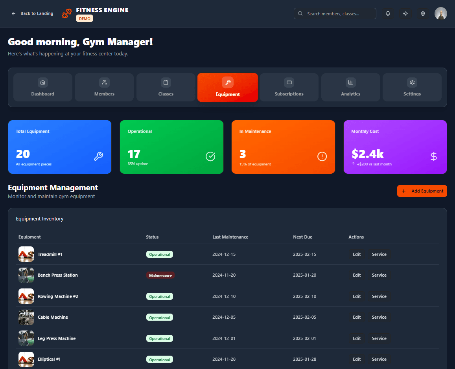Click wrench icon in Total Equipment card
The height and width of the screenshot is (369, 455).
pos(99,156)
